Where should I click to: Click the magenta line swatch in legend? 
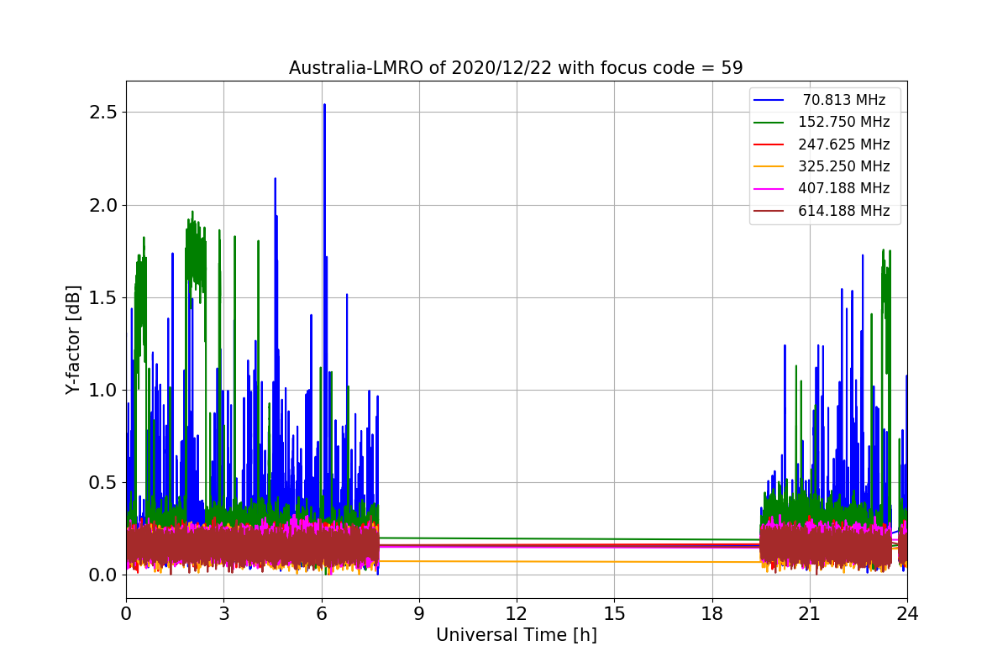(769, 189)
